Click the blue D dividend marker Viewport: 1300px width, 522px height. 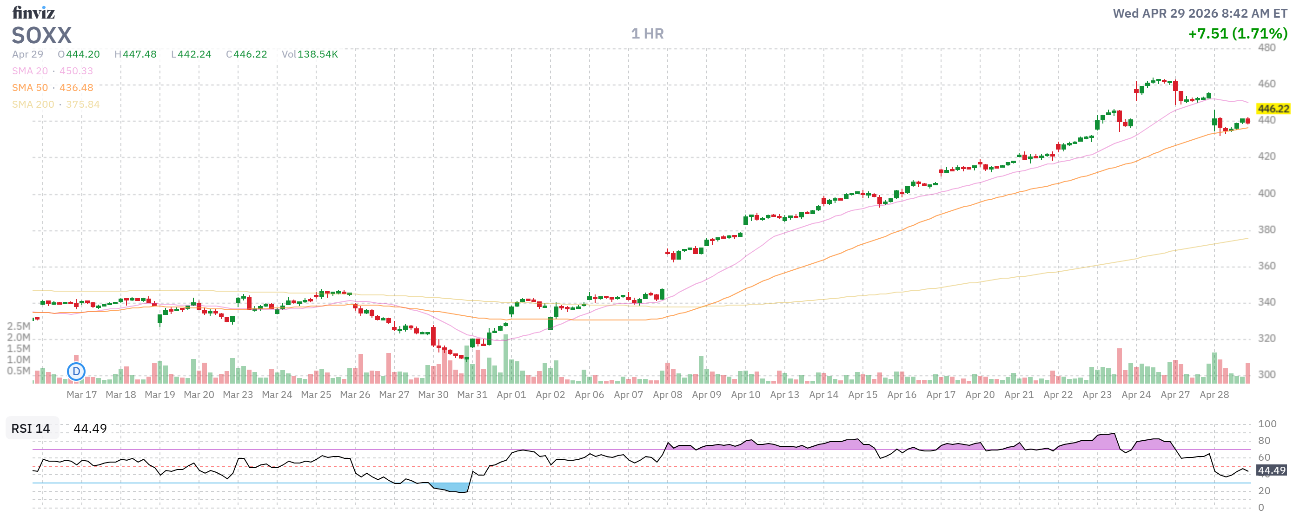click(x=76, y=372)
